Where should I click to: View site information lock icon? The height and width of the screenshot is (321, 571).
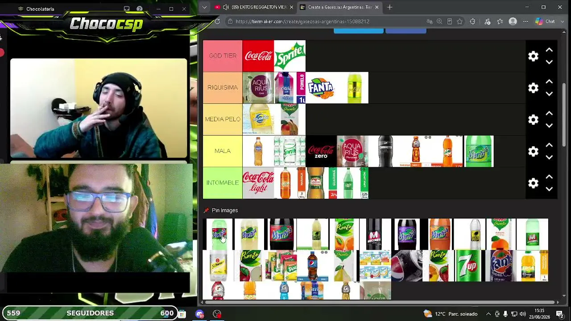click(230, 21)
